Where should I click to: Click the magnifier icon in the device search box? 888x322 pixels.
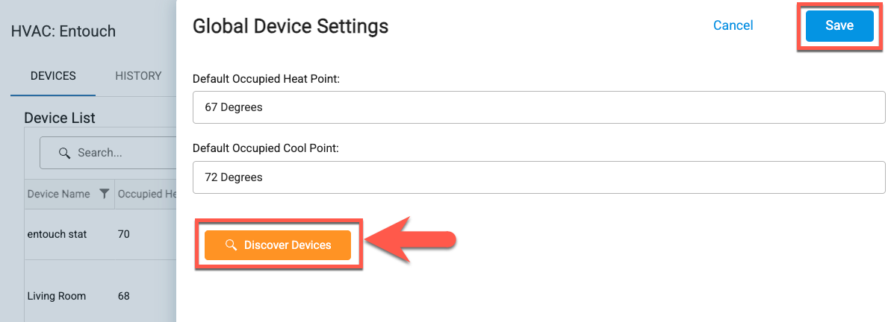(x=65, y=153)
